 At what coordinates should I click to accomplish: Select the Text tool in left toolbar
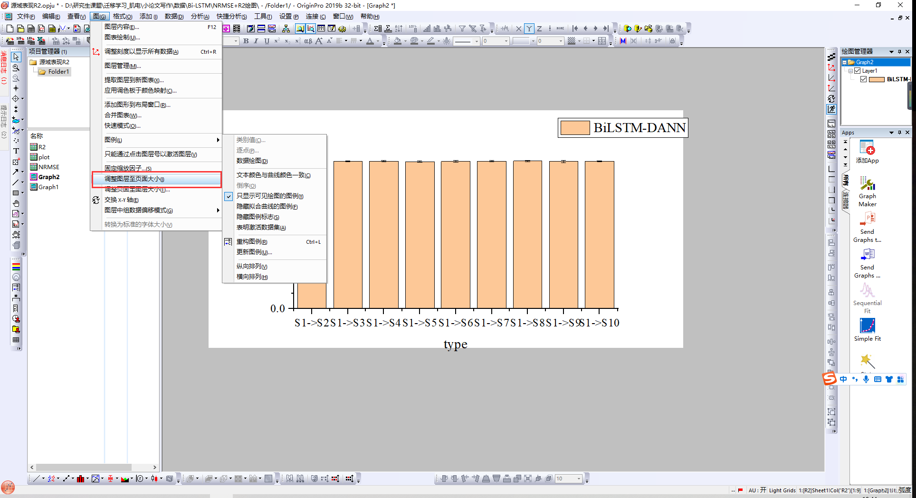point(17,151)
